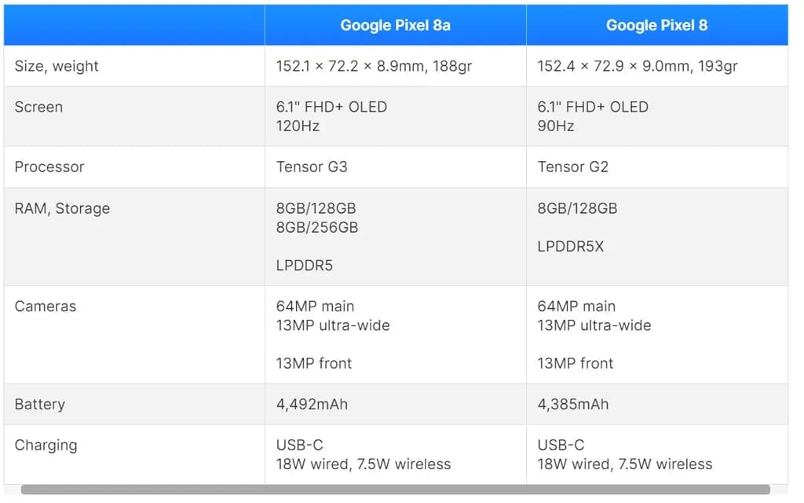Select the 4,385mAh battery value
The image size is (804, 503).
point(573,404)
